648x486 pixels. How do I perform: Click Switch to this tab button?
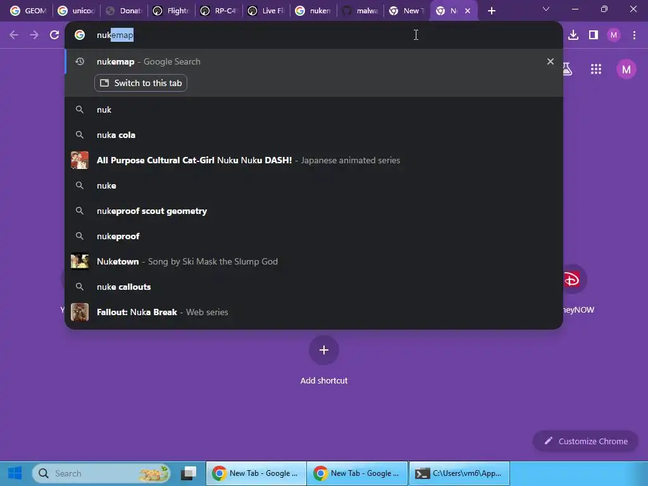tap(140, 83)
